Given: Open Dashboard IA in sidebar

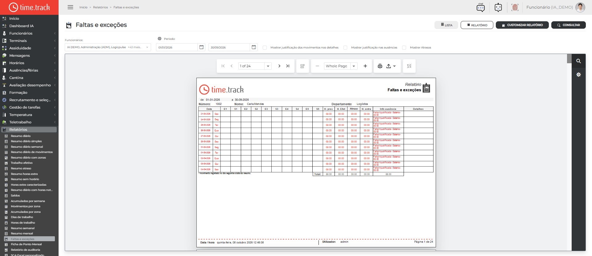Looking at the screenshot, I should pos(21,26).
